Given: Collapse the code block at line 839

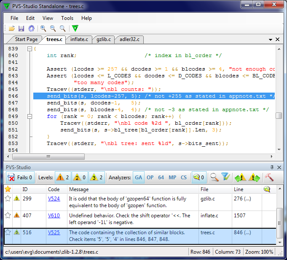Looking at the screenshot, I should point(30,49).
